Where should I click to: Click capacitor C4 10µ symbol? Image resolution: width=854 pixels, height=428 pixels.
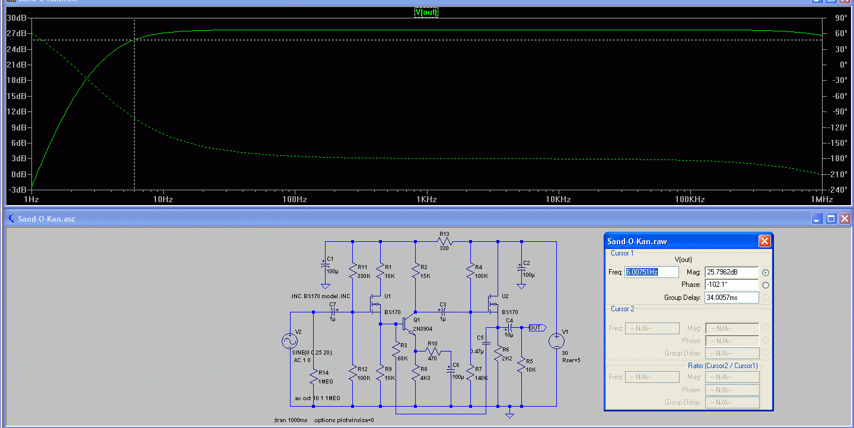(509, 327)
